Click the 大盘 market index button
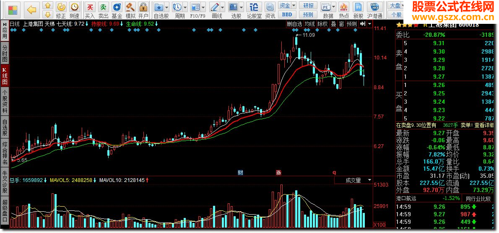Screen dimensions: 499x233 coord(395,5)
